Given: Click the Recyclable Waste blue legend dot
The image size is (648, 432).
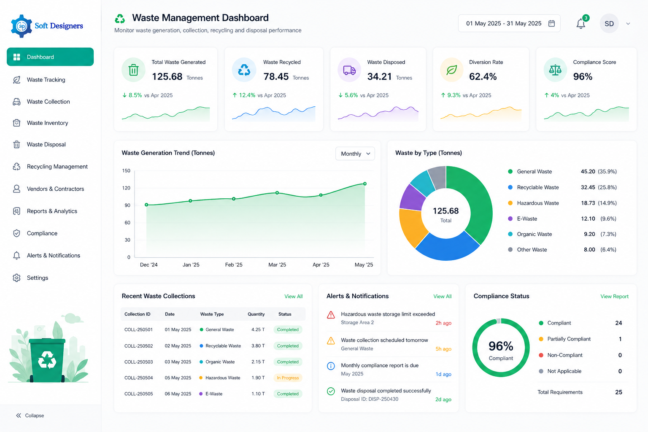Looking at the screenshot, I should (x=510, y=187).
